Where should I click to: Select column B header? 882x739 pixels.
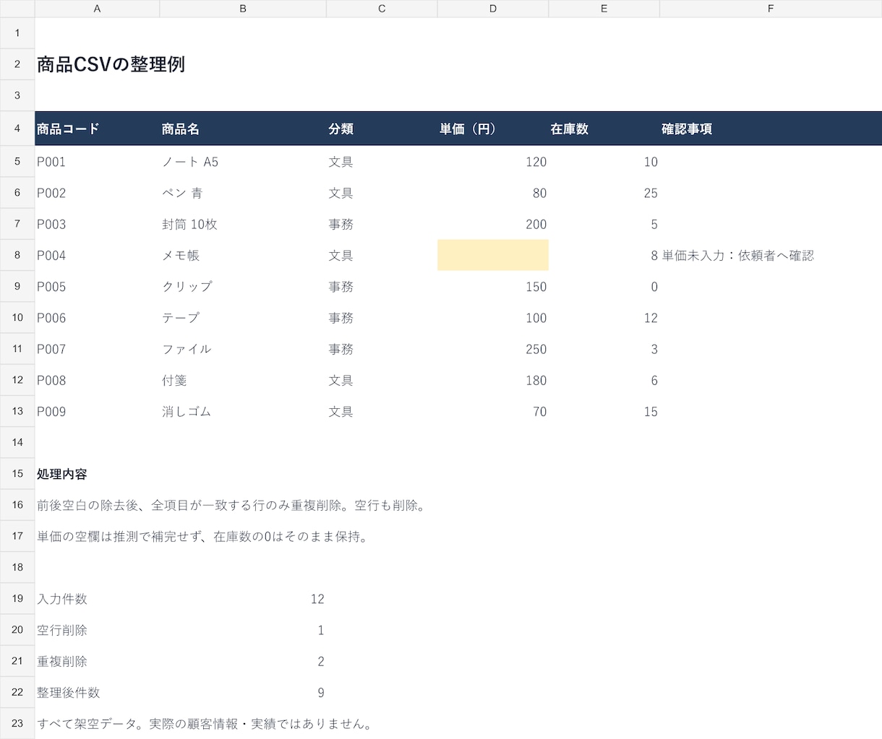(x=243, y=9)
